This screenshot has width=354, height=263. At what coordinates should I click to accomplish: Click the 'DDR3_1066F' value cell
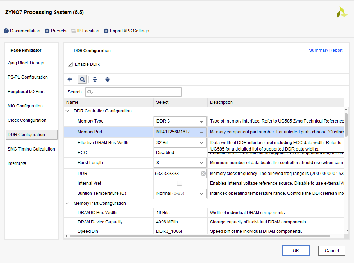[x=169, y=231]
